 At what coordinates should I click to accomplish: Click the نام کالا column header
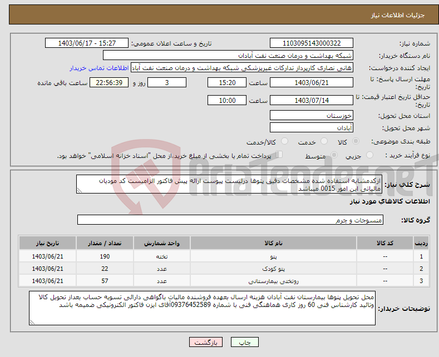tap(274, 243)
